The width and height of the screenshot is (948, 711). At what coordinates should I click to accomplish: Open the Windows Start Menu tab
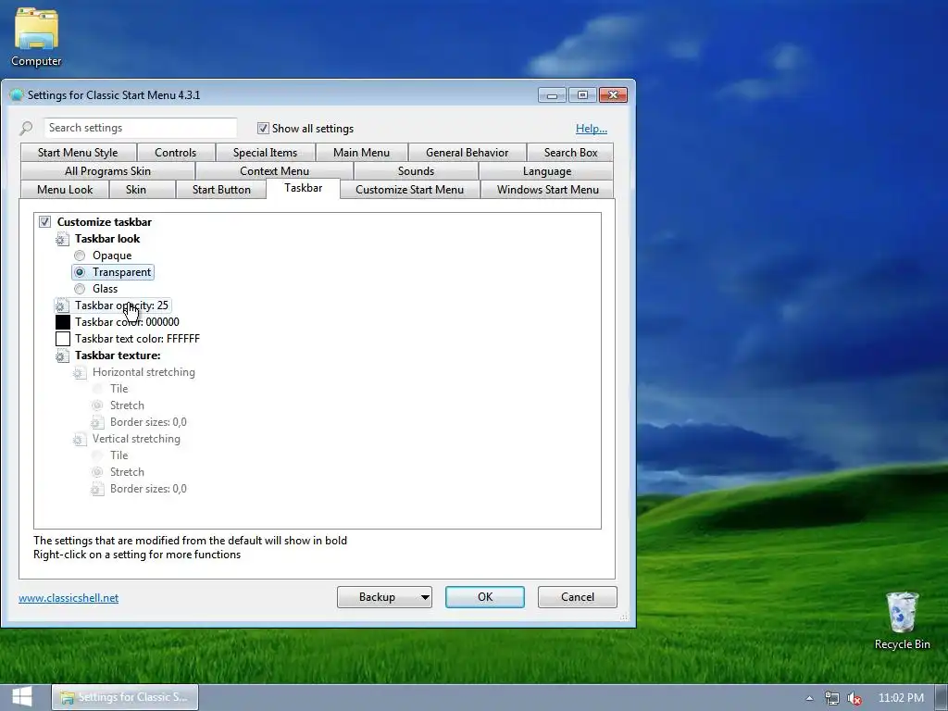click(x=548, y=189)
